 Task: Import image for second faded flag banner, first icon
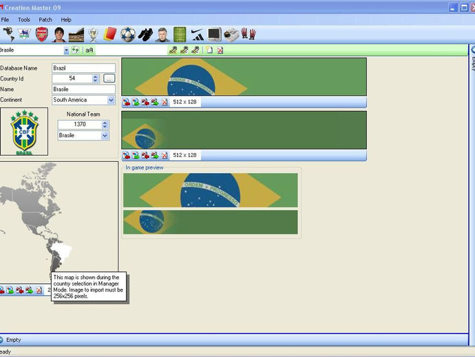(127, 156)
